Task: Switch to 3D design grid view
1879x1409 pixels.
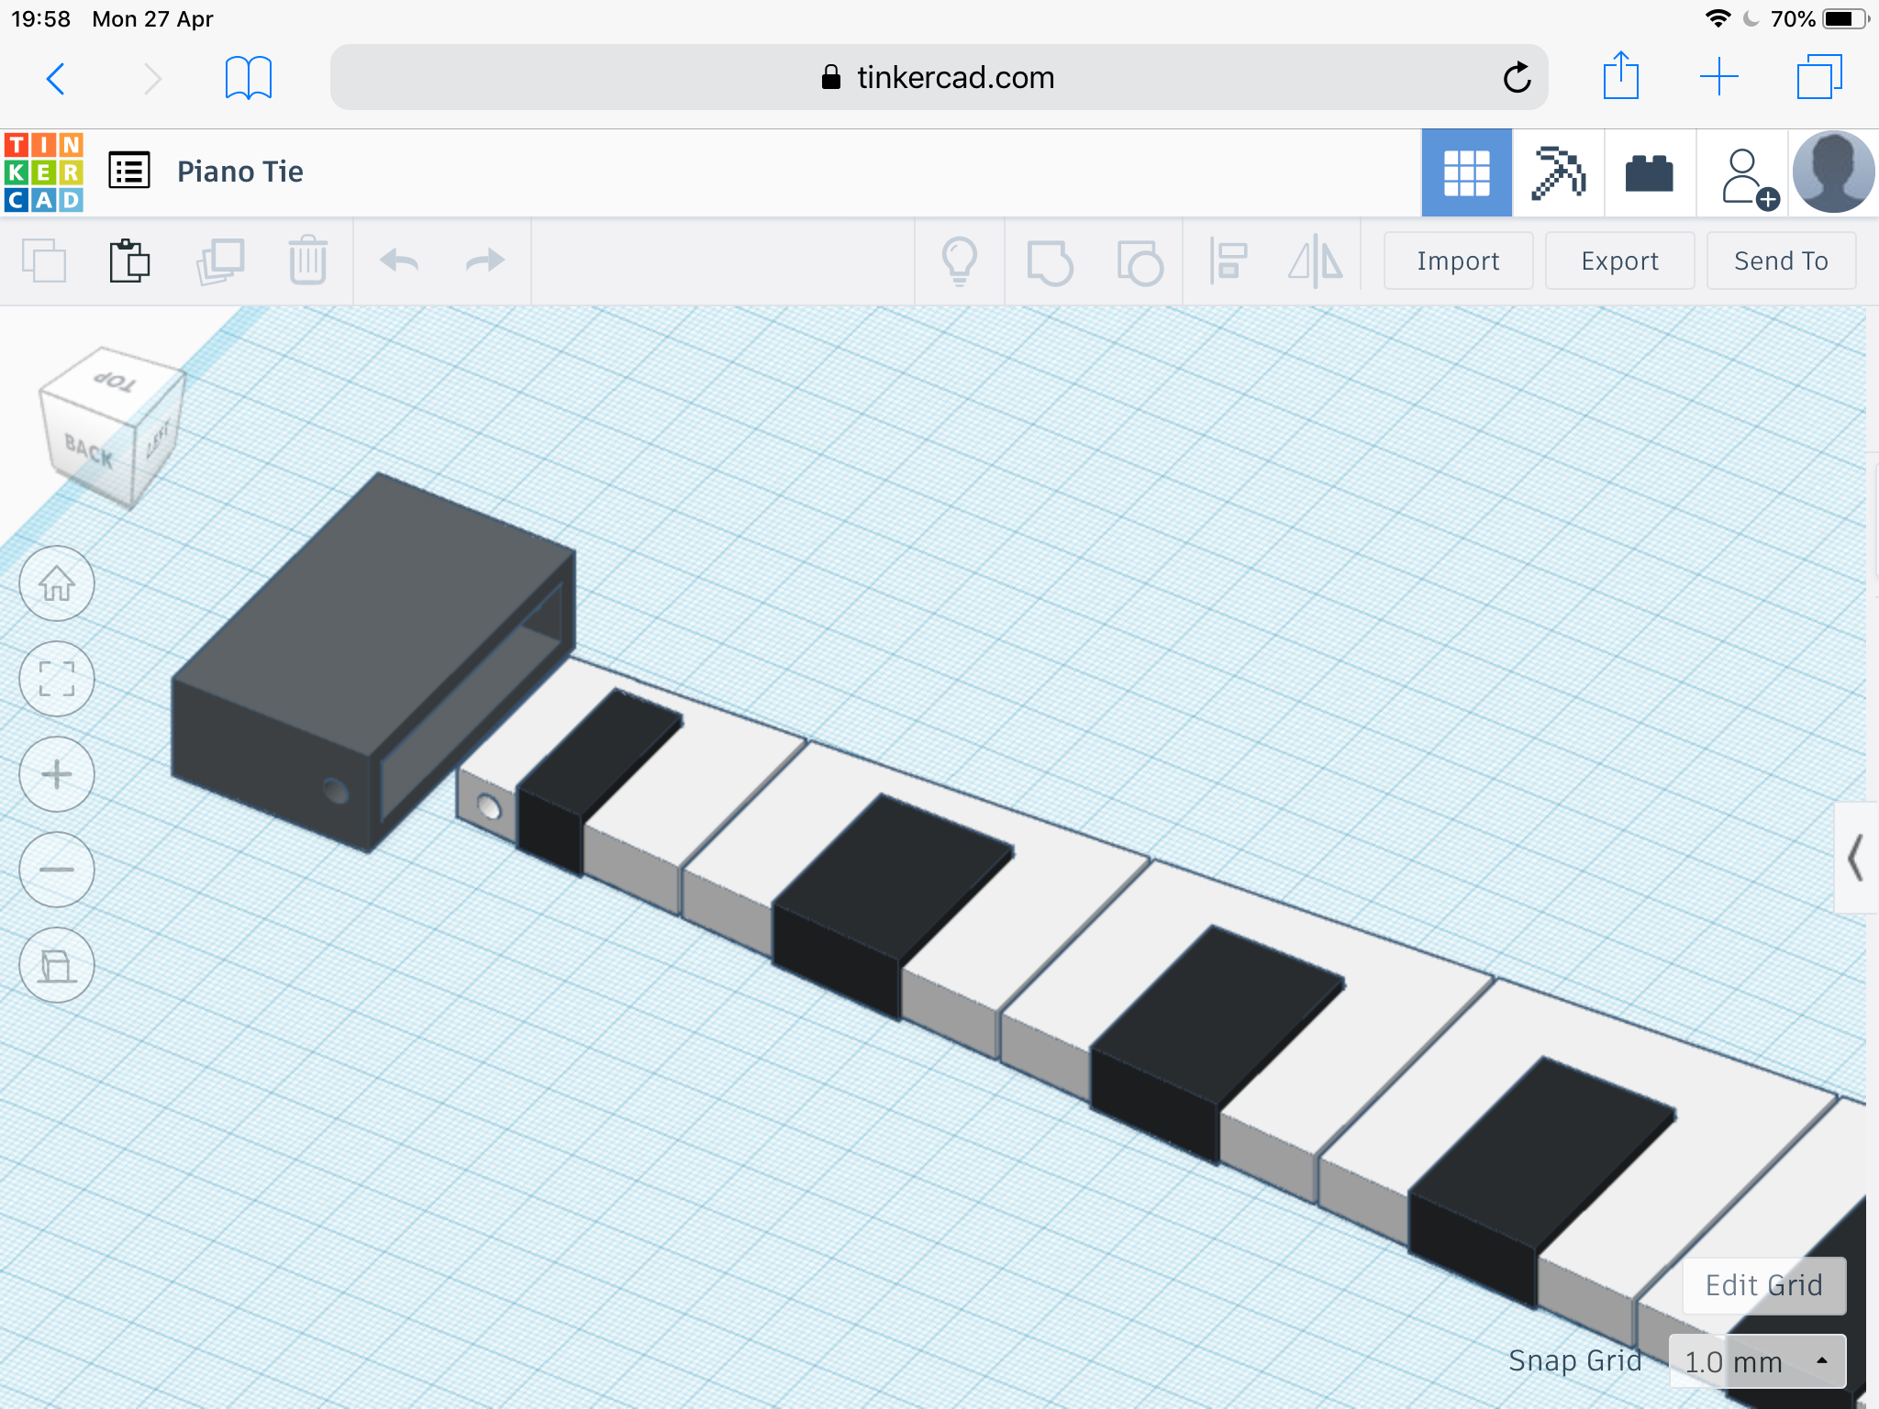Action: click(x=1466, y=173)
